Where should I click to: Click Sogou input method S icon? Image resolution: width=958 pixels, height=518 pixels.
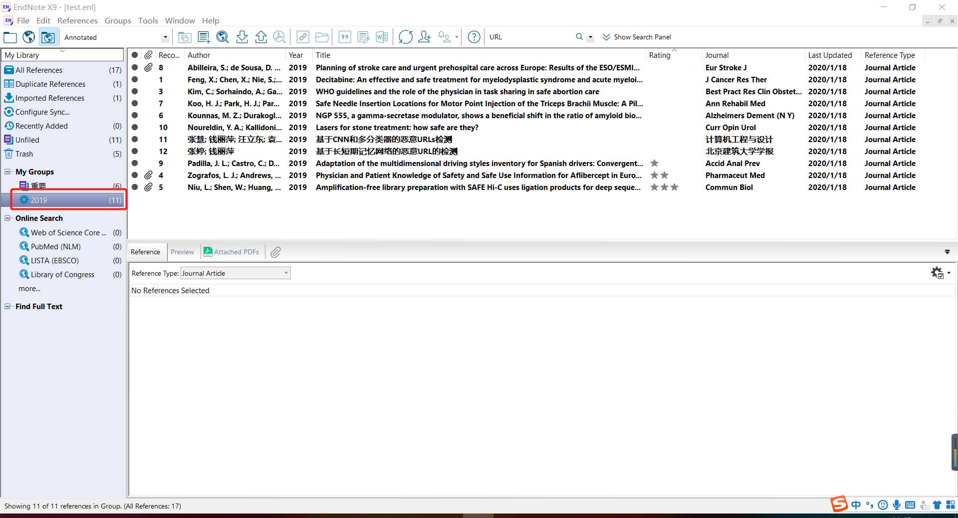[x=839, y=504]
